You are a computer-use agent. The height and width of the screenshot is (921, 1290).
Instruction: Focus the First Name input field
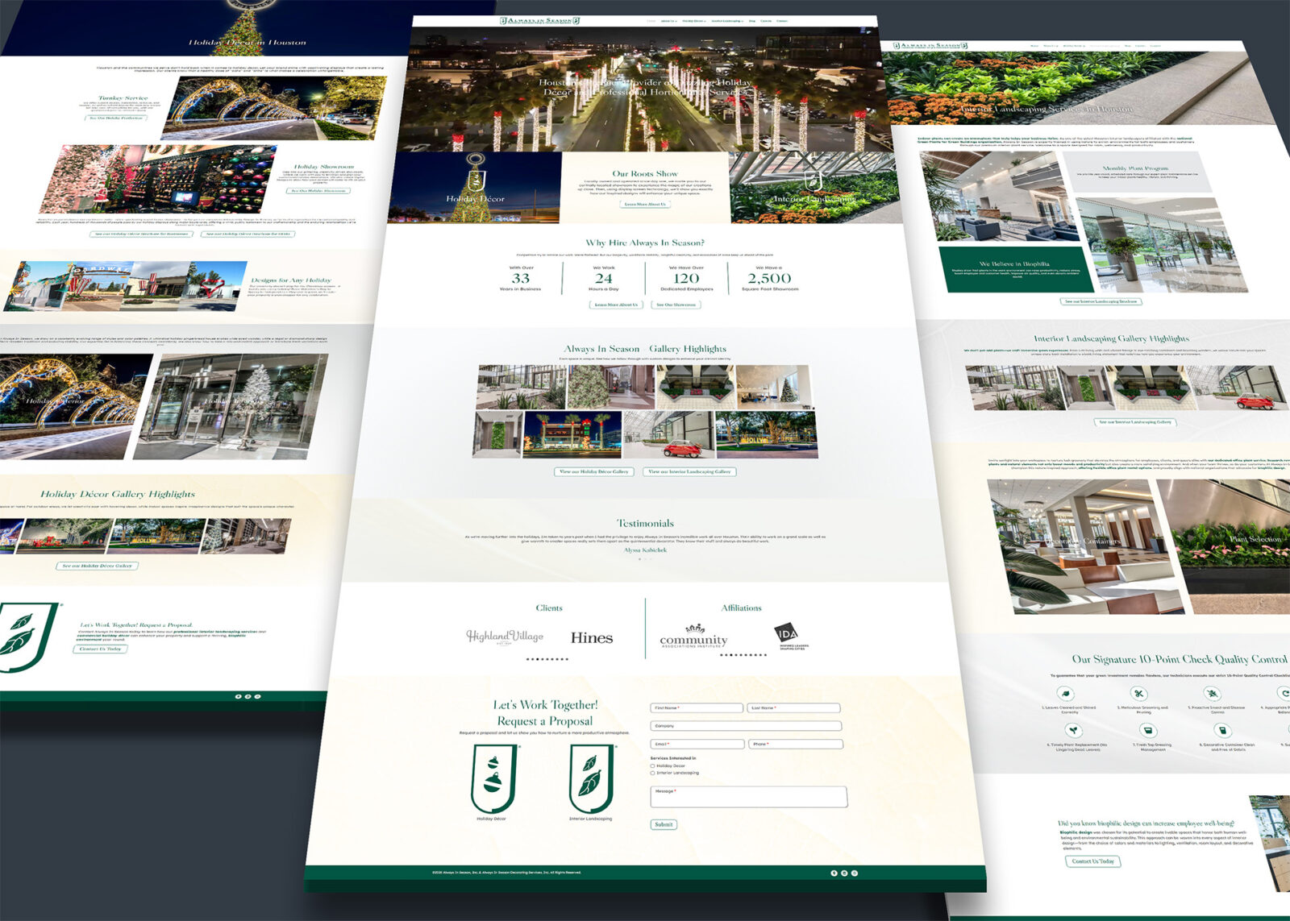pyautogui.click(x=697, y=707)
